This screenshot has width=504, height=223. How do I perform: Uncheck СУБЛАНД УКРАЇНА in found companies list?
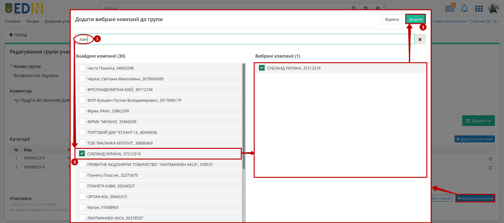point(82,153)
